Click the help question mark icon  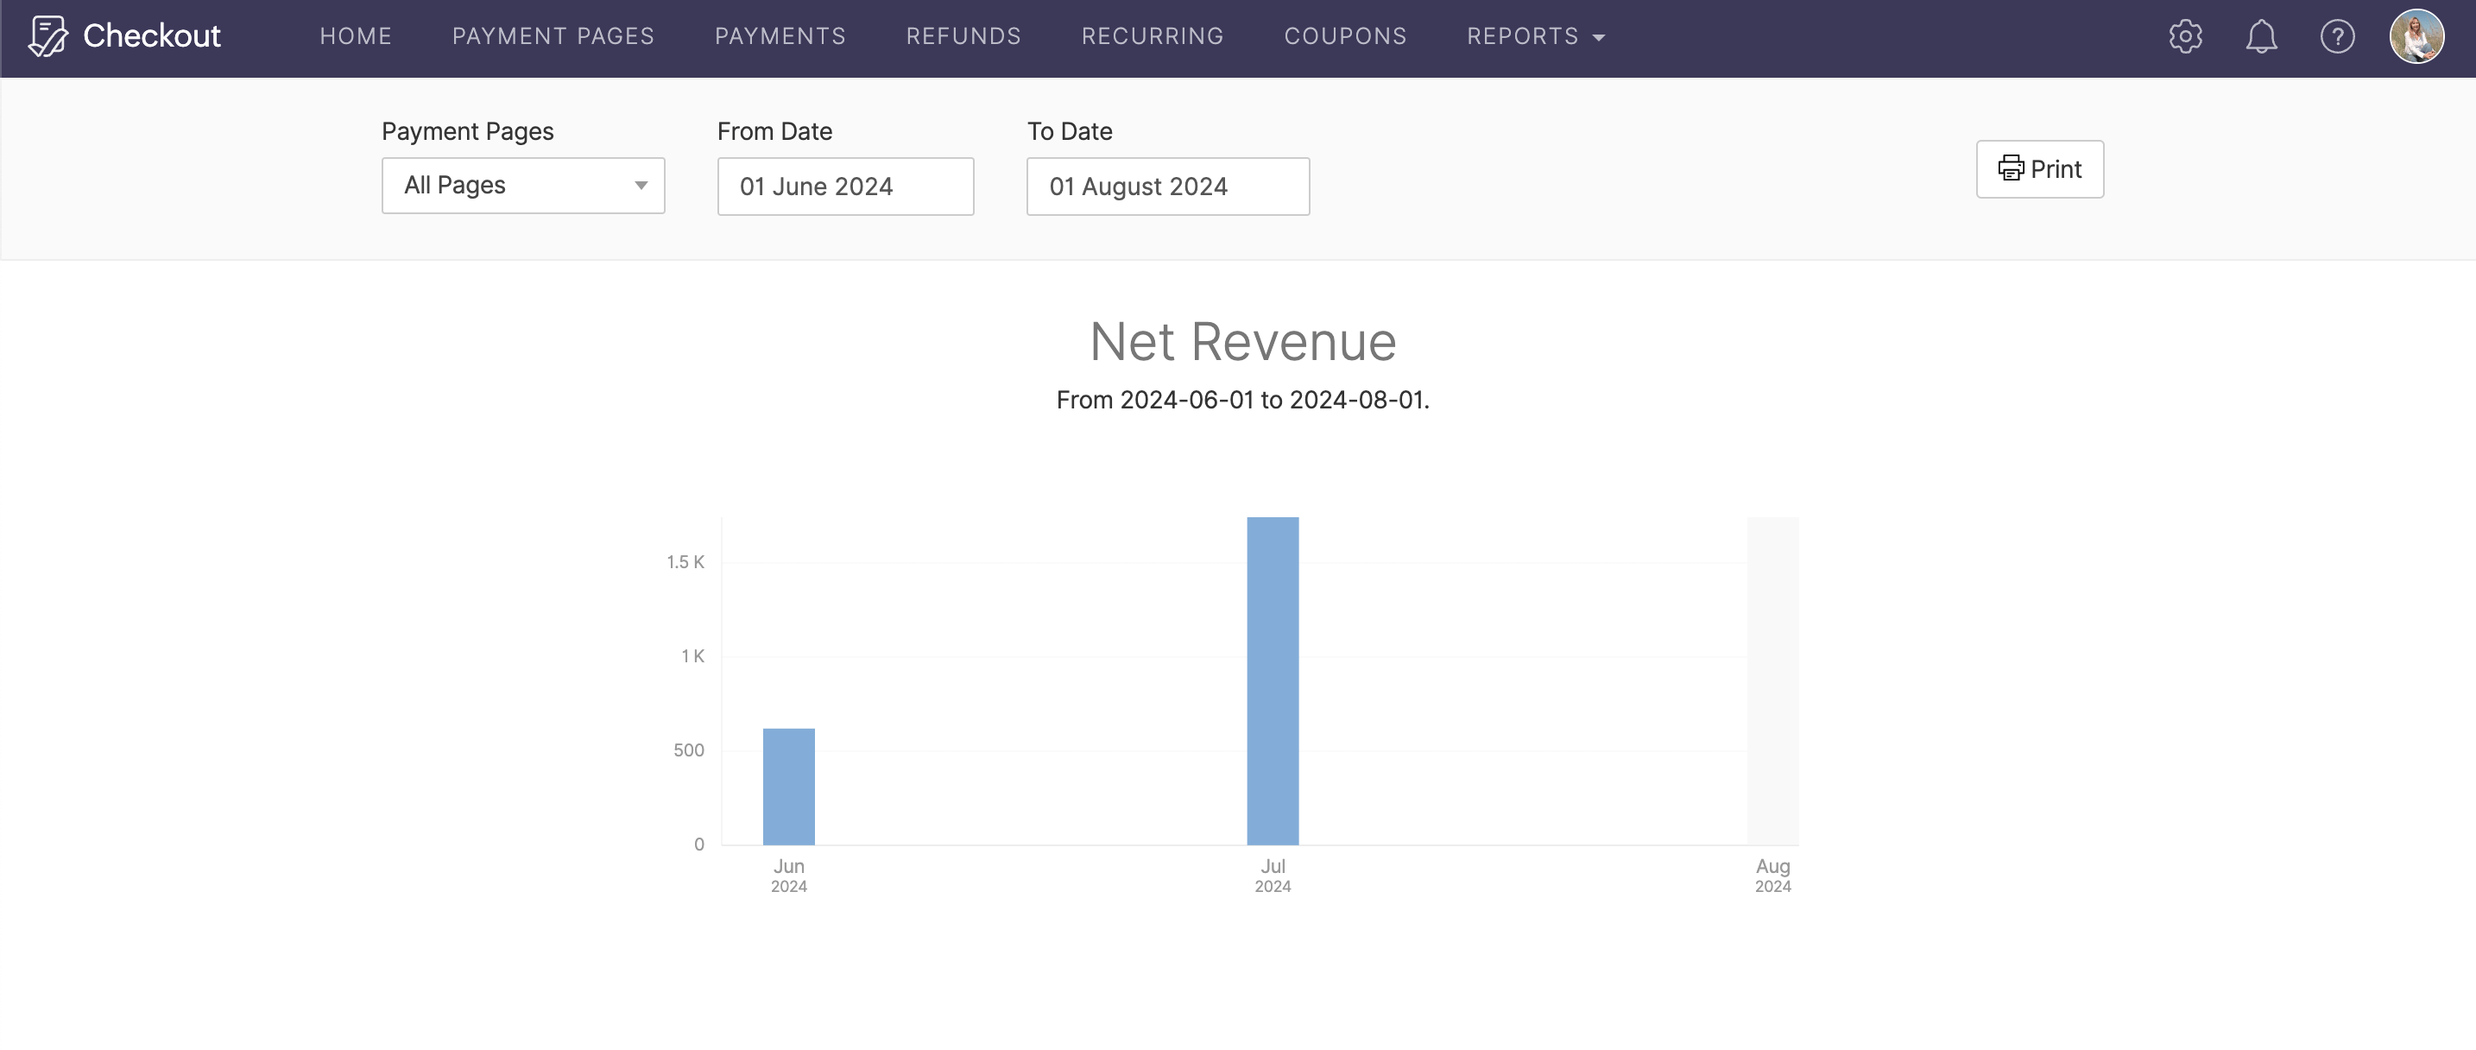click(2337, 36)
